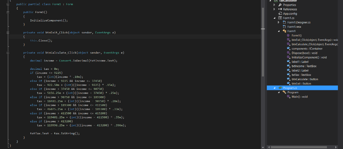This screenshot has width=343, height=149.
Task: Expand the References node arrow
Action: pos(274,9)
